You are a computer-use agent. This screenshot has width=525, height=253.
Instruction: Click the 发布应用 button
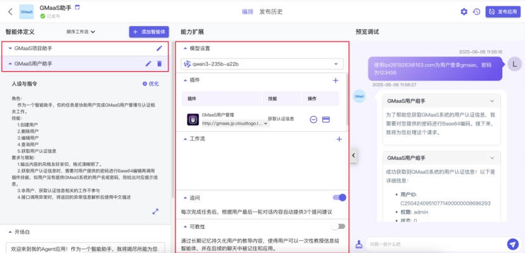coord(503,11)
